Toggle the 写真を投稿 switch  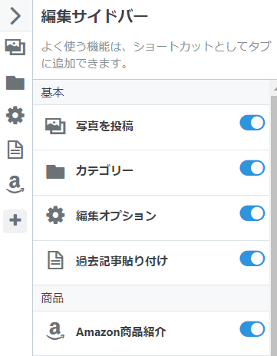point(252,123)
